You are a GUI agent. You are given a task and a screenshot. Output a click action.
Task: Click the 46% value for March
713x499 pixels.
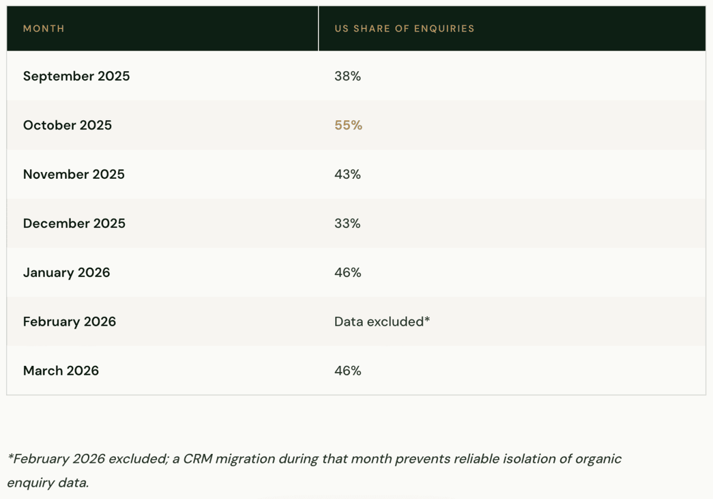348,371
